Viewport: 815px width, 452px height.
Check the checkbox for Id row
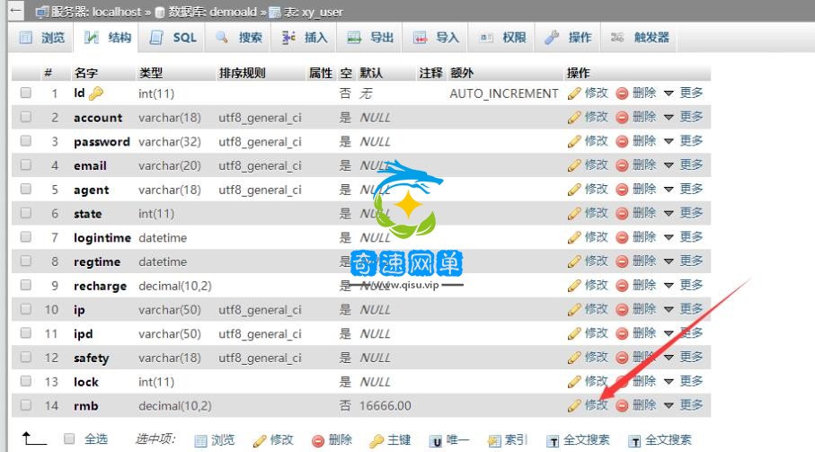25,93
